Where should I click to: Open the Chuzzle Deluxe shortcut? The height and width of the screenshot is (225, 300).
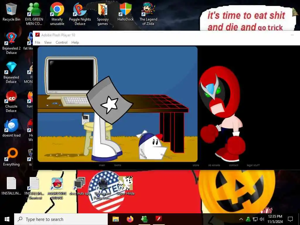tap(11, 101)
